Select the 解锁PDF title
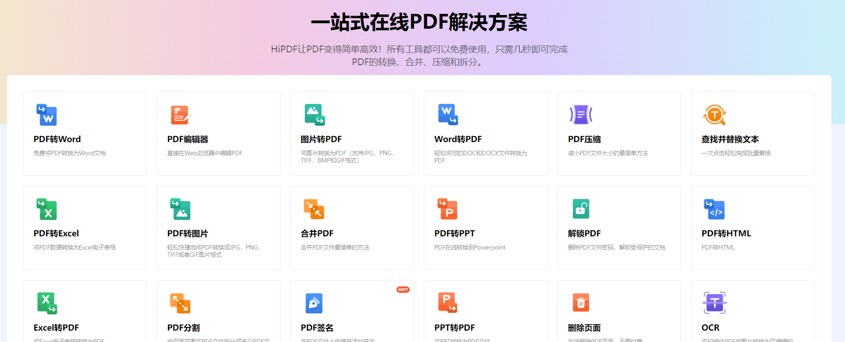 tap(584, 233)
